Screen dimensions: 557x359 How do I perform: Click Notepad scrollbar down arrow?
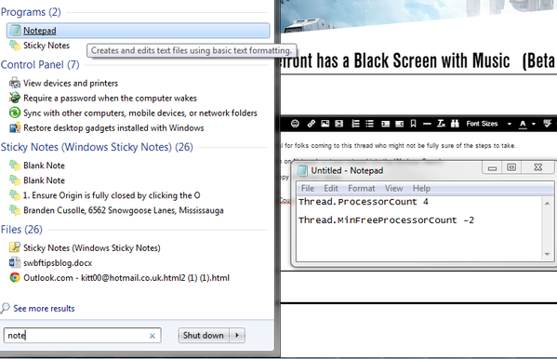point(548,254)
